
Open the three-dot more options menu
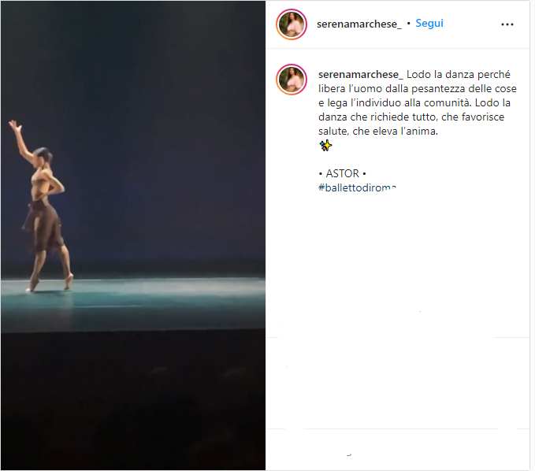coord(507,24)
